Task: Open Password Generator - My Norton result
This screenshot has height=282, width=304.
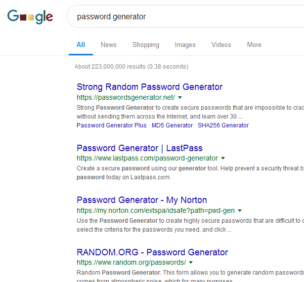Action: tap(142, 200)
